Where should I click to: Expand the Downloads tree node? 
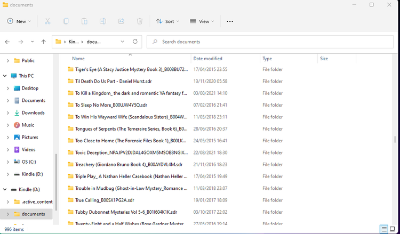click(x=7, y=113)
